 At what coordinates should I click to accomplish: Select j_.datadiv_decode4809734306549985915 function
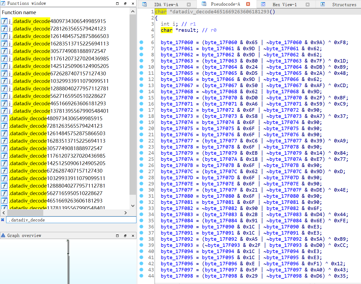click(57, 21)
